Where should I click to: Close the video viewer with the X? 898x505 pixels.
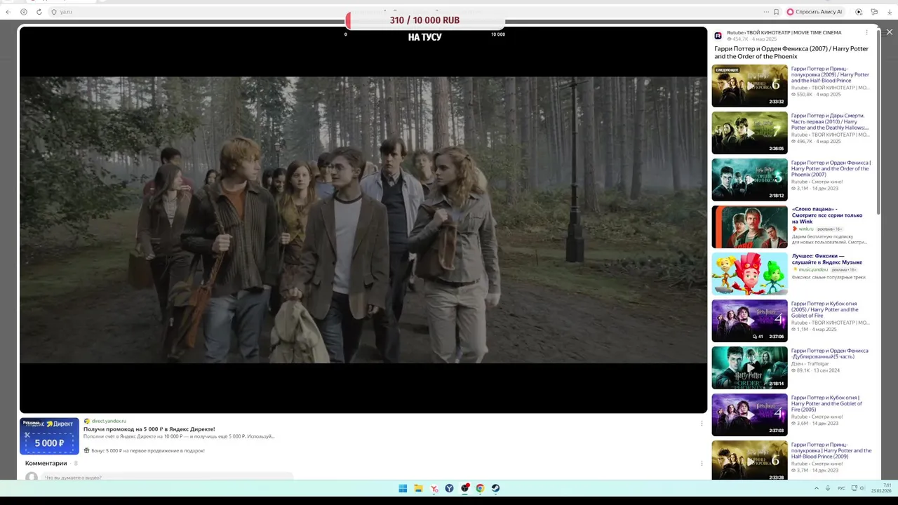(x=890, y=32)
